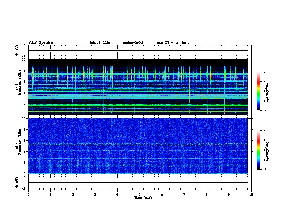283x218 pixels.
Task: Click the ch.3 voltage trace line
Action: click(138, 183)
